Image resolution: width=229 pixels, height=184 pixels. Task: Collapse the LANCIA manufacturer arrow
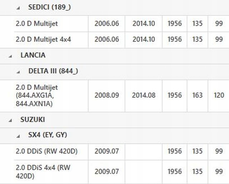click(x=10, y=56)
